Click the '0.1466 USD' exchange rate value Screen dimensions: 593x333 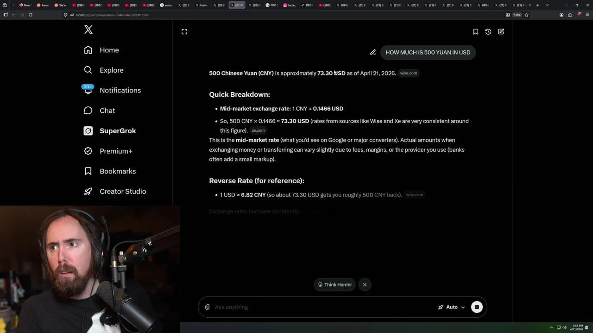[328, 109]
